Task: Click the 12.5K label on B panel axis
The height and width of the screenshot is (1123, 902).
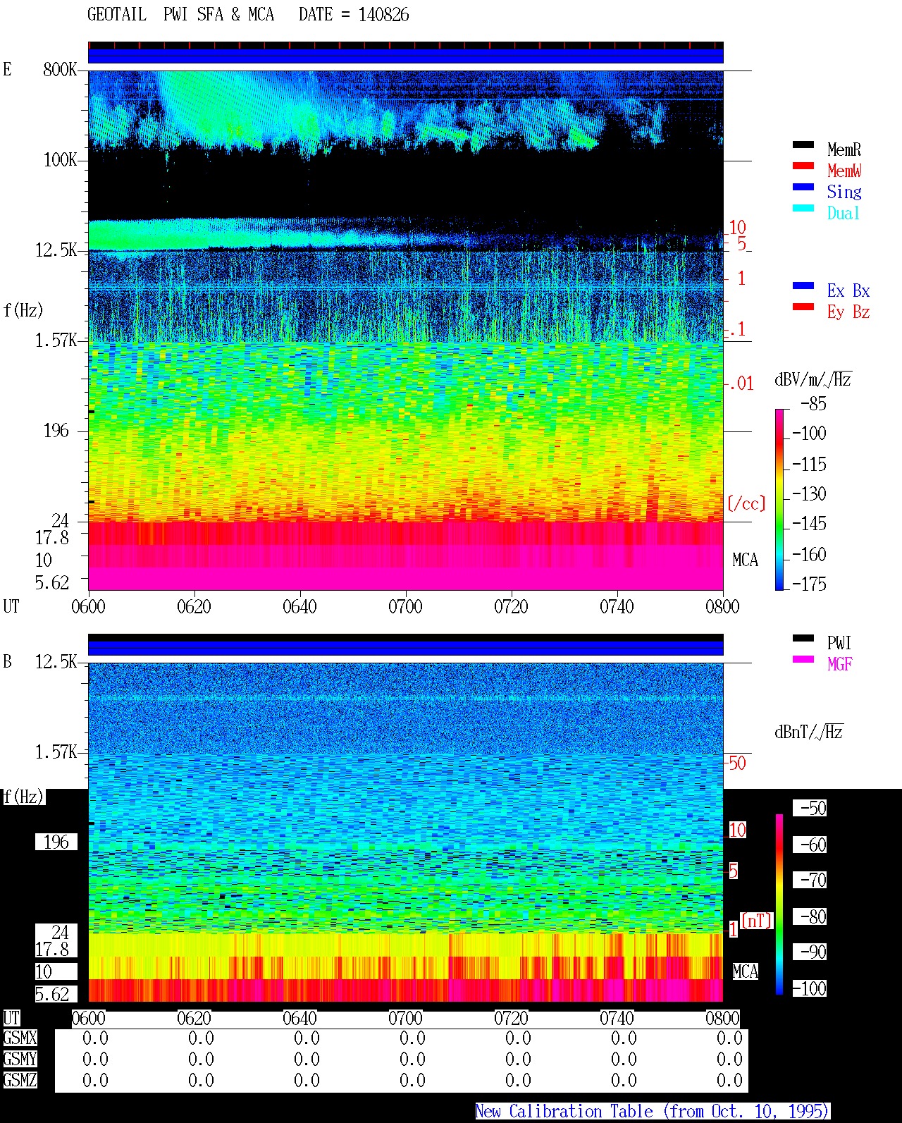Action: click(56, 662)
